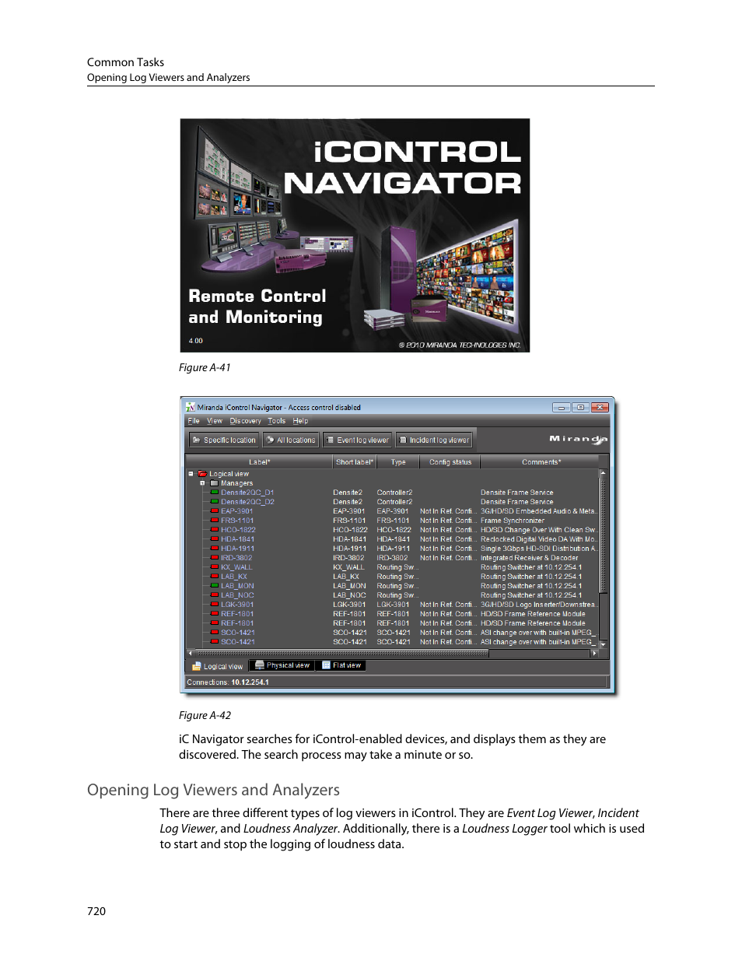742x961 pixels.
Task: Click red status icon of HDA-1841
Action: [x=215, y=539]
